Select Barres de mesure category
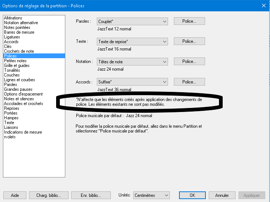 [x=19, y=32]
